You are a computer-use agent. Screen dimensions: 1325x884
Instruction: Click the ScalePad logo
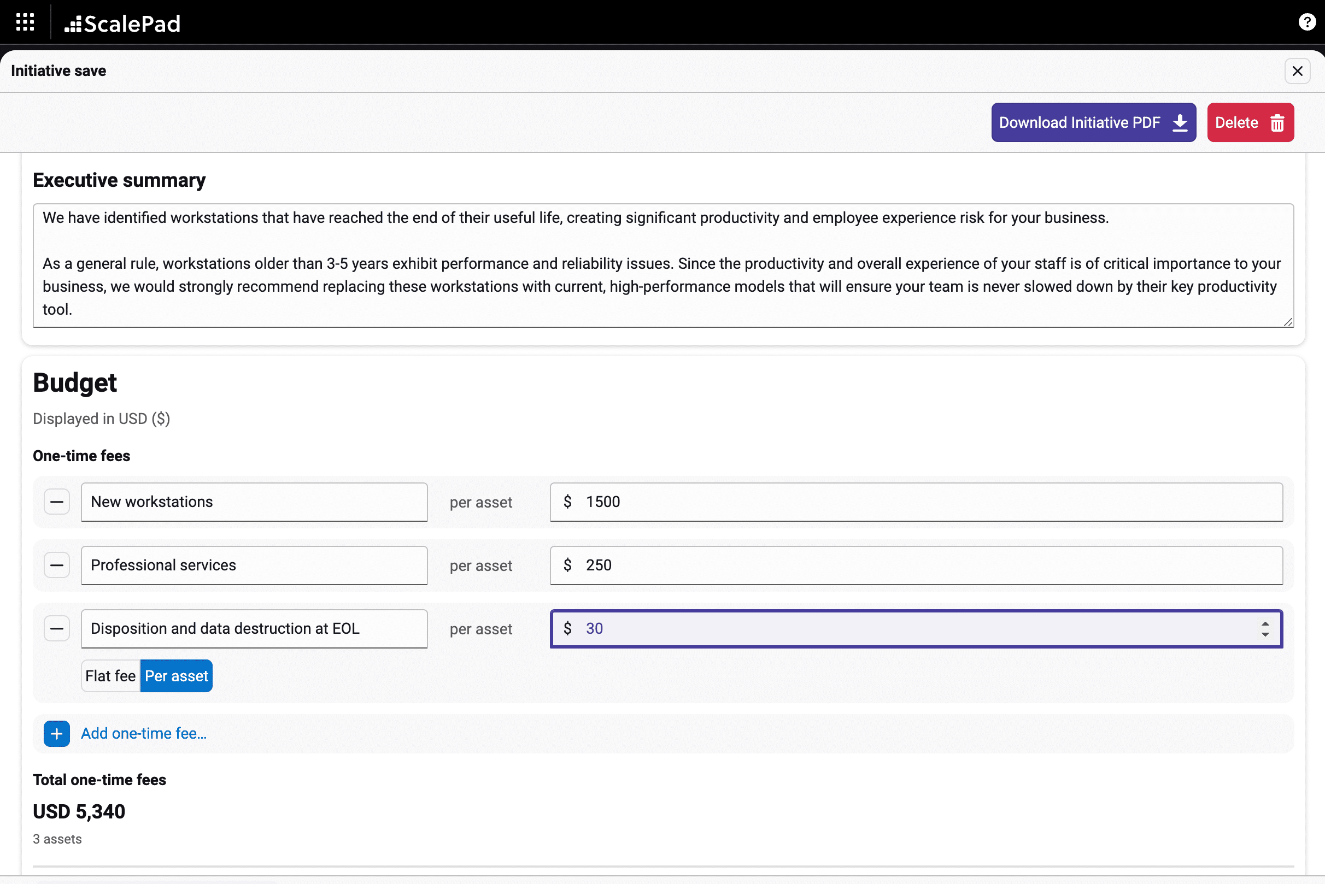(x=123, y=23)
